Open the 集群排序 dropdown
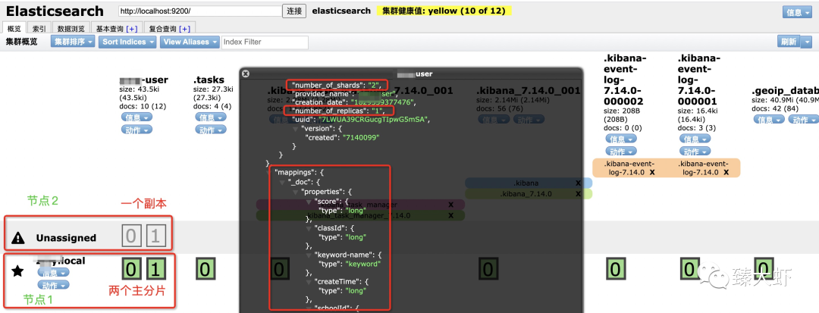The width and height of the screenshot is (819, 313). click(x=73, y=42)
